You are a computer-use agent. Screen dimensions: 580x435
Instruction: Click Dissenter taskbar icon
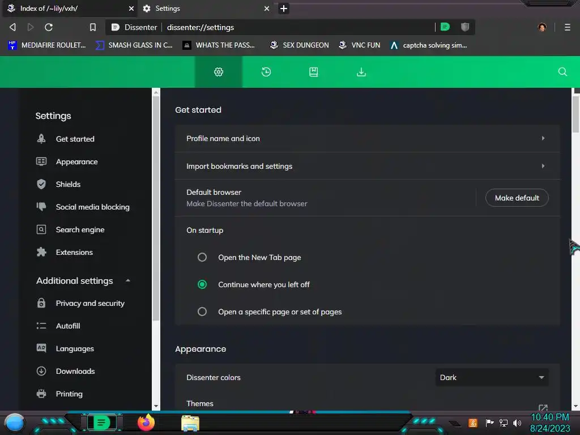pos(101,423)
